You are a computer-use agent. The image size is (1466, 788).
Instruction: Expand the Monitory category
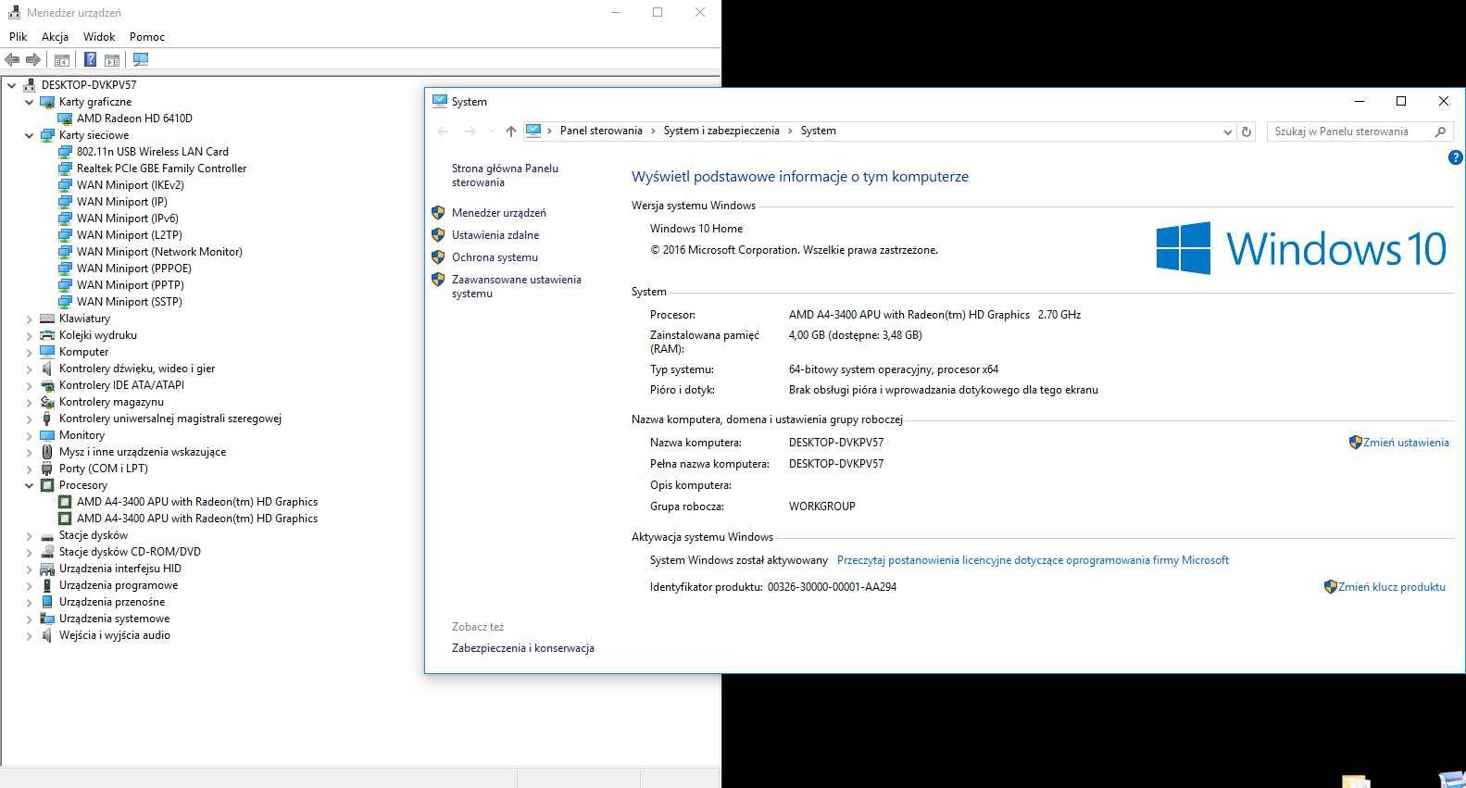pos(29,435)
